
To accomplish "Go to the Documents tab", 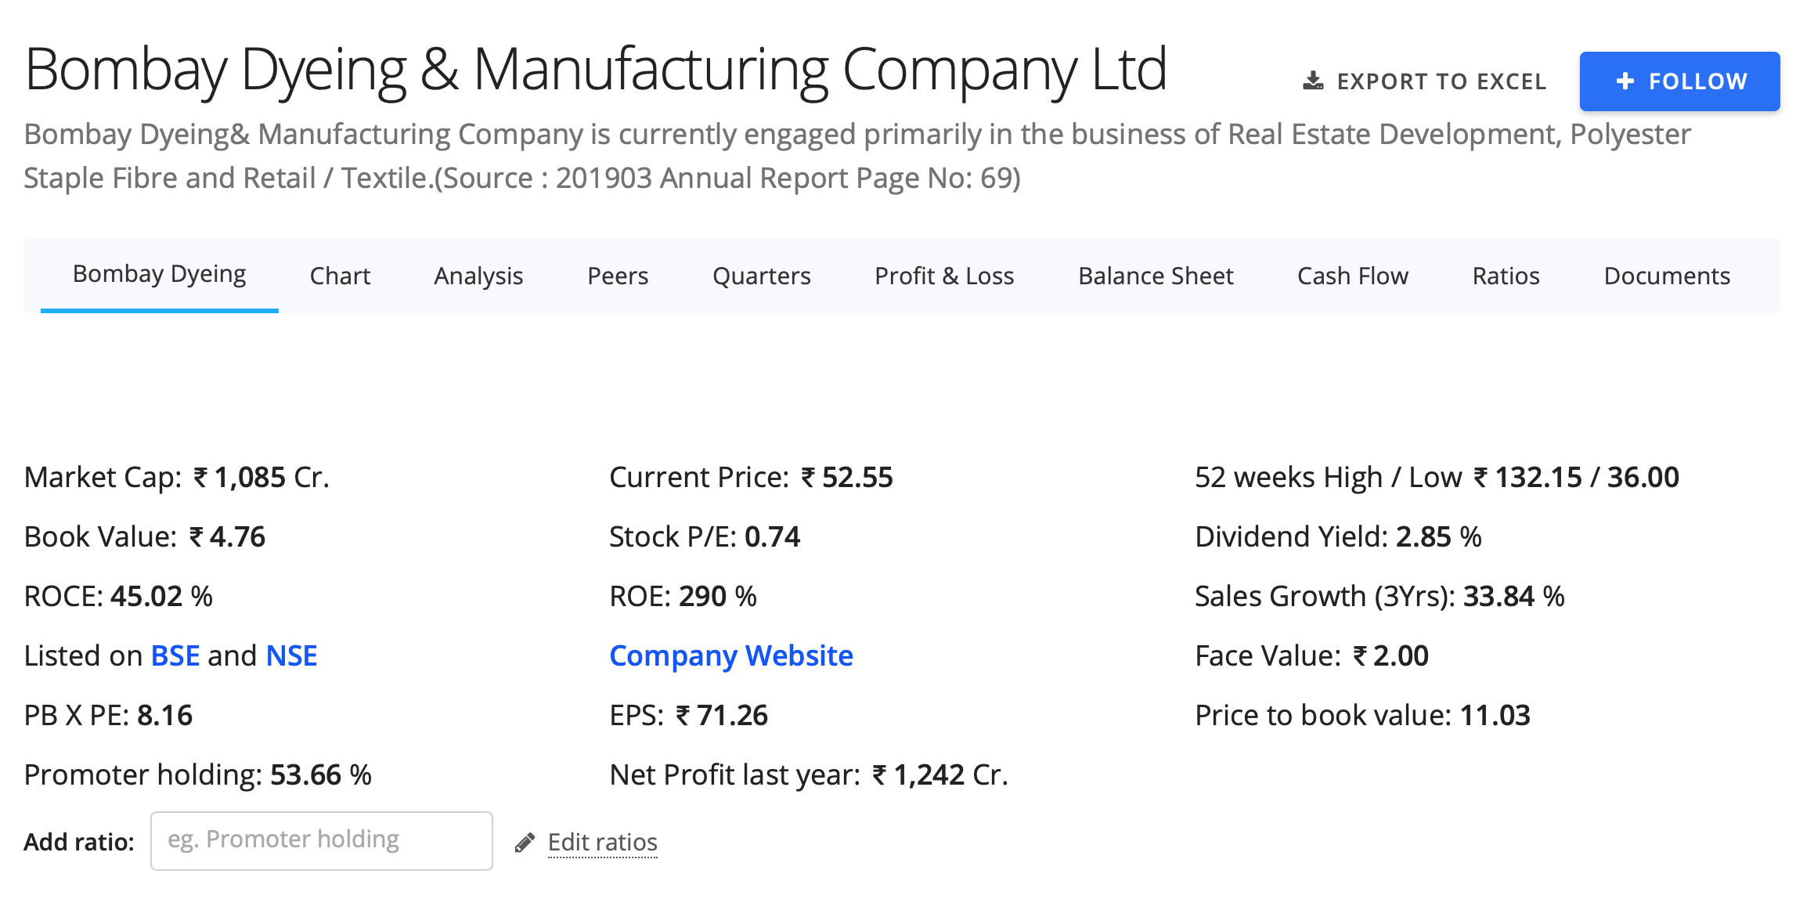I will click(x=1667, y=276).
